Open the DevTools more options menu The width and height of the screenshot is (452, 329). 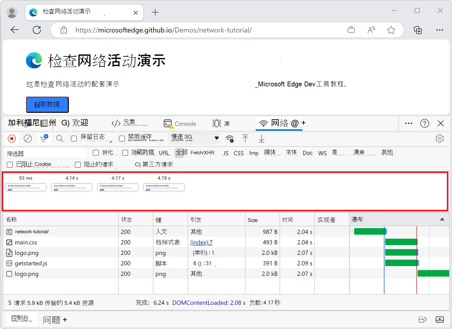pos(408,123)
